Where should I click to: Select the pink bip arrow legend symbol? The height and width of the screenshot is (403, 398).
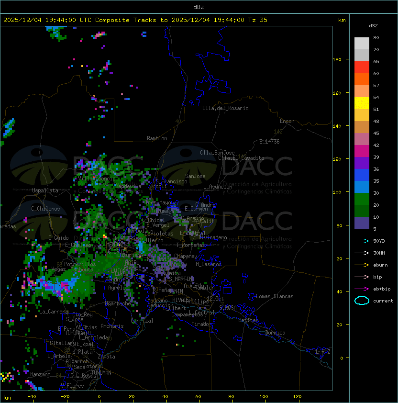point(362,277)
